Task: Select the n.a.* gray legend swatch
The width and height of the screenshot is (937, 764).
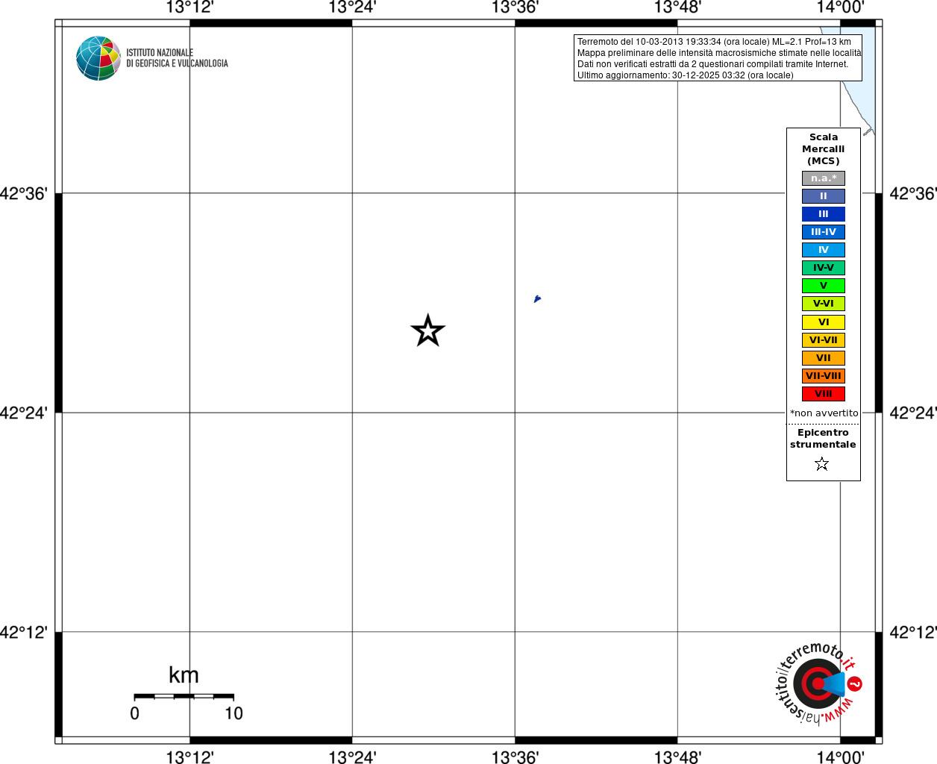Action: click(824, 178)
